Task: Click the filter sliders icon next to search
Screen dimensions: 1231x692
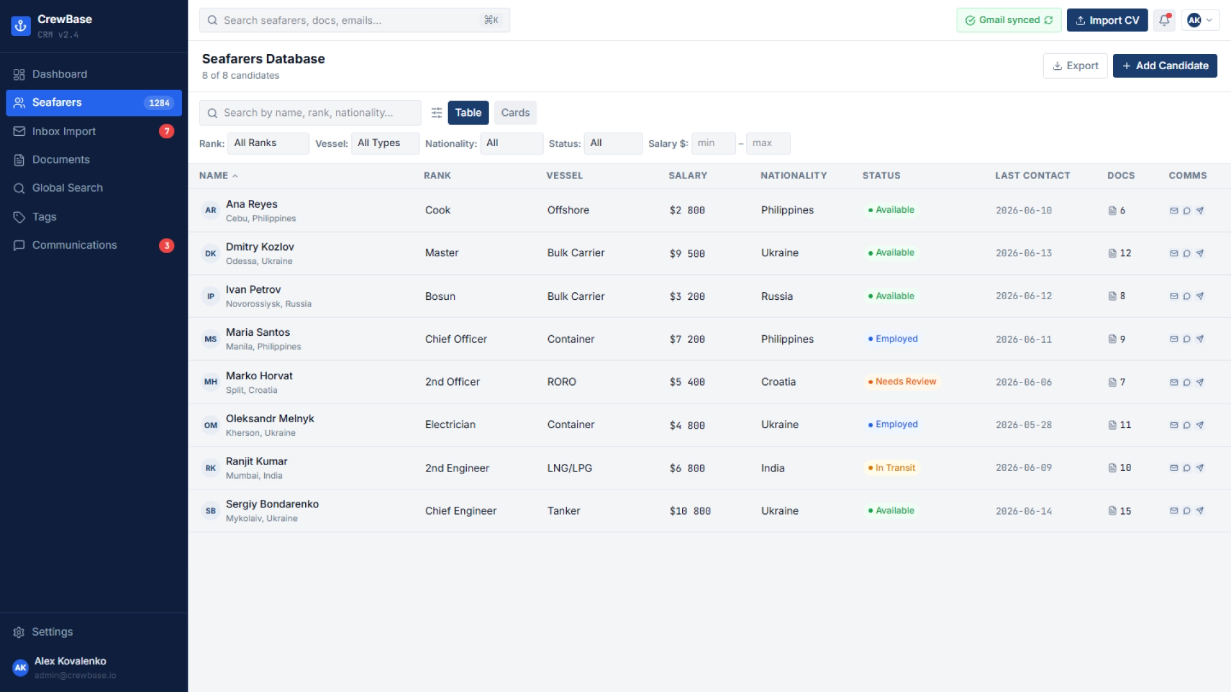Action: 437,113
